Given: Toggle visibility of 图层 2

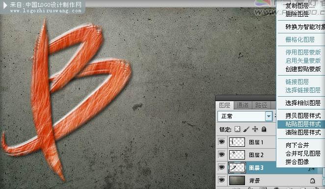Looking at the screenshot, I should click(x=221, y=155).
